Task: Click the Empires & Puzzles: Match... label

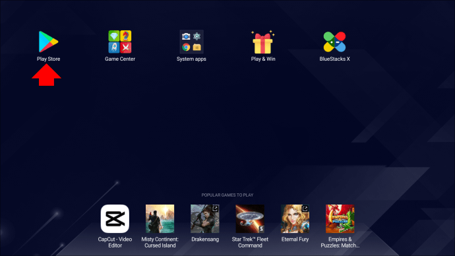Action: click(340, 242)
